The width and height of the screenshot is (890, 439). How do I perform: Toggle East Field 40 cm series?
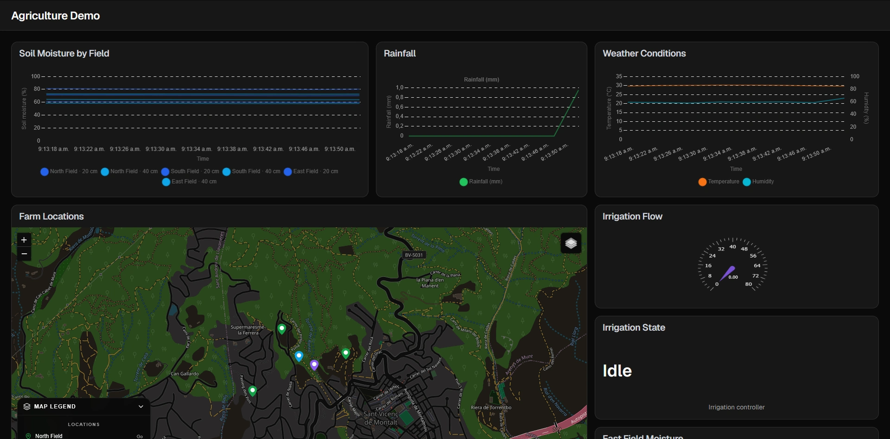189,182
